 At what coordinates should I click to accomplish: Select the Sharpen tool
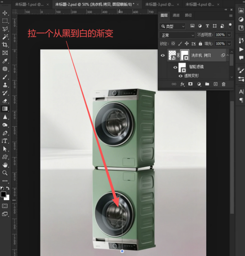click(5, 117)
